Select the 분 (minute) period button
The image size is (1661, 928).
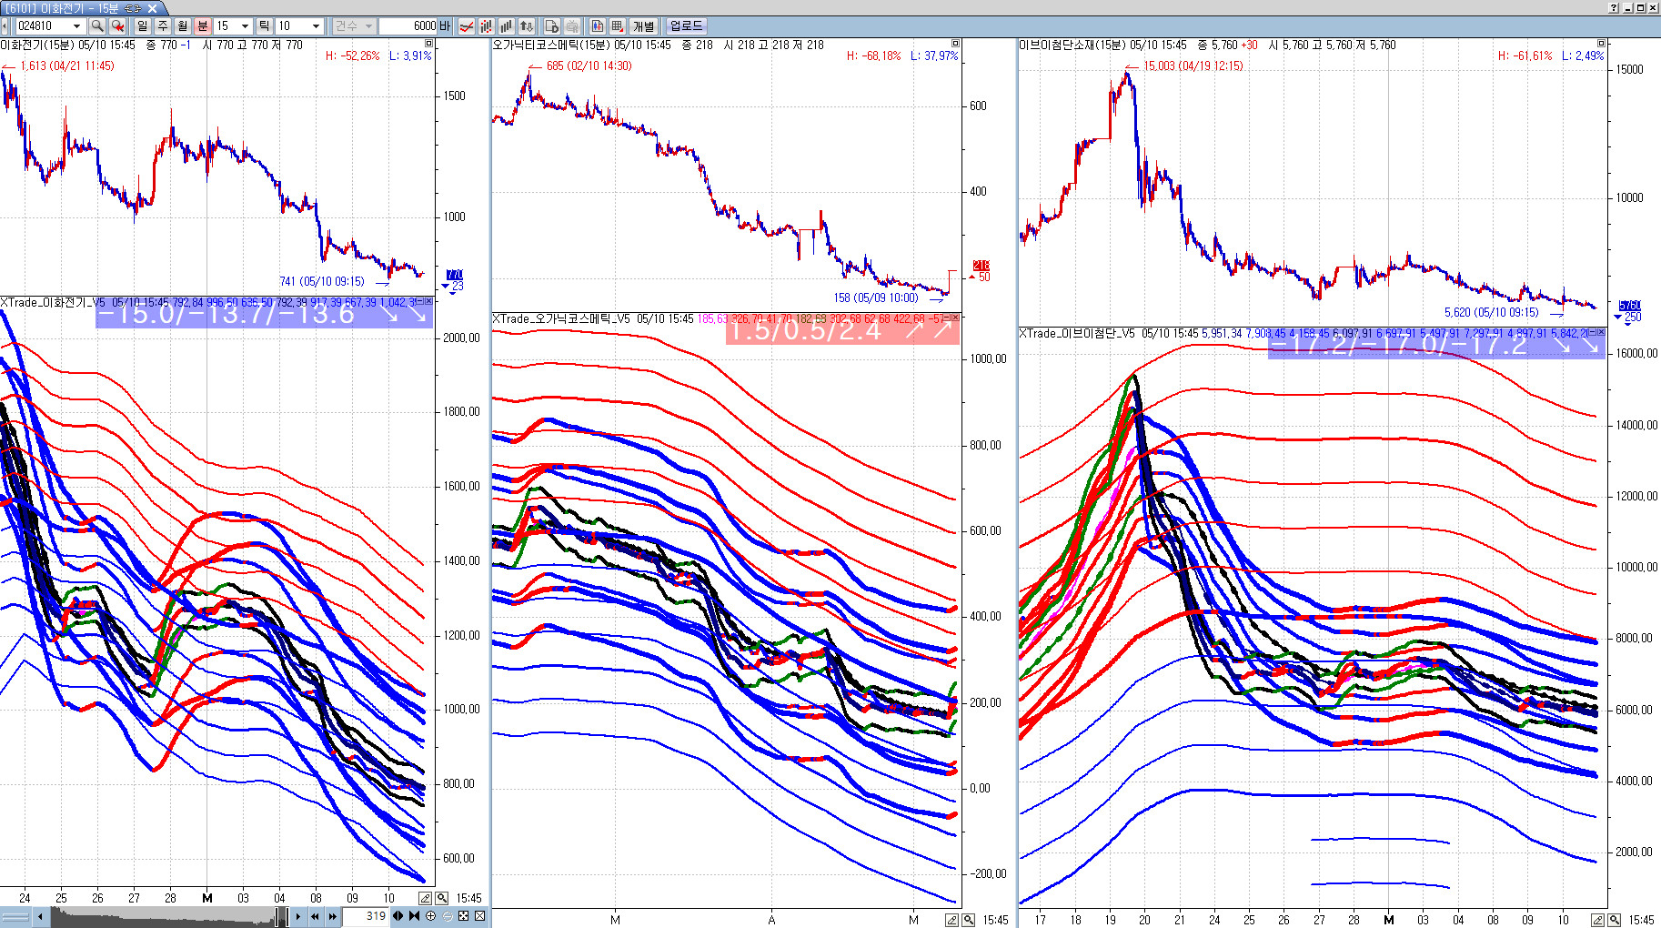point(203,26)
